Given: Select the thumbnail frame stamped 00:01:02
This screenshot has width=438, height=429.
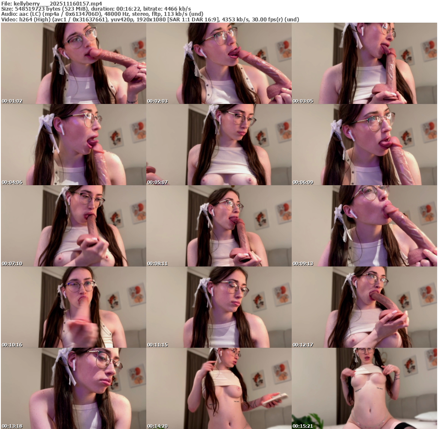Looking at the screenshot, I should pos(74,63).
